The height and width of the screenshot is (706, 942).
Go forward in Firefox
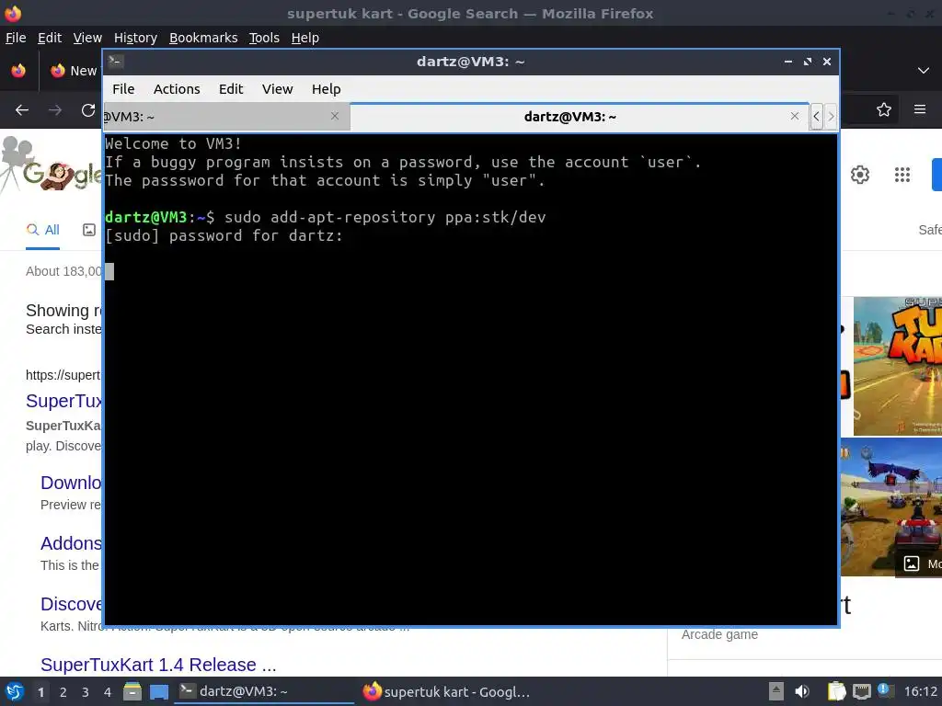coord(55,110)
